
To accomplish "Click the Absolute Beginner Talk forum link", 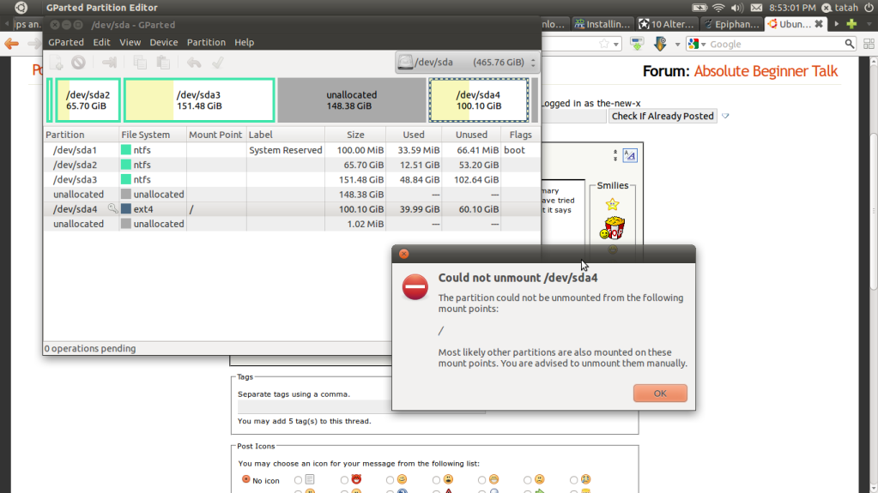I will [766, 71].
